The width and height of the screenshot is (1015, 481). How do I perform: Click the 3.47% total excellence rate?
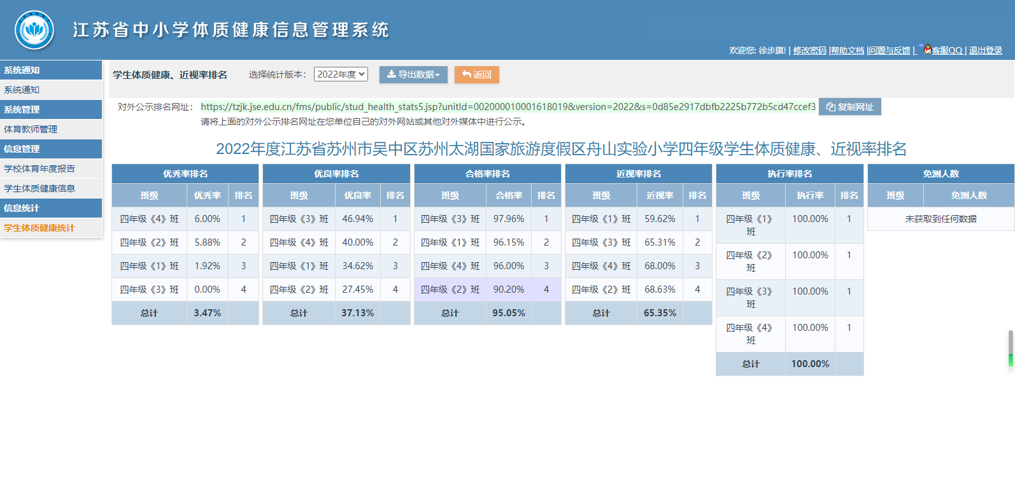(x=208, y=313)
